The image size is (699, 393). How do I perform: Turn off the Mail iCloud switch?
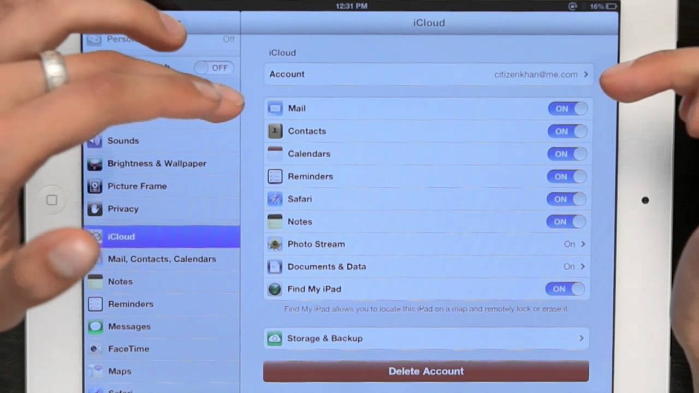pos(568,109)
